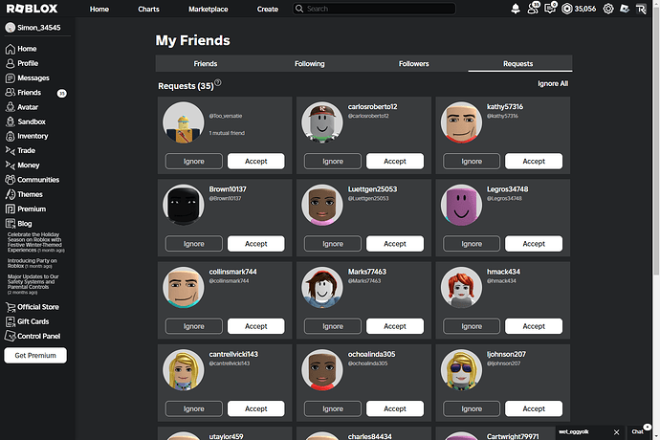Open the notifications bell icon
Screen dimensions: 660x440
(516, 9)
